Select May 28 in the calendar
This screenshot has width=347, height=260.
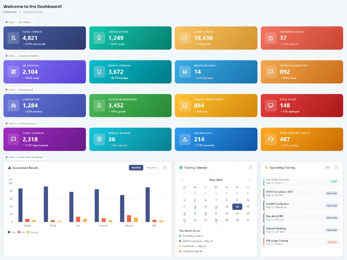pos(216,220)
